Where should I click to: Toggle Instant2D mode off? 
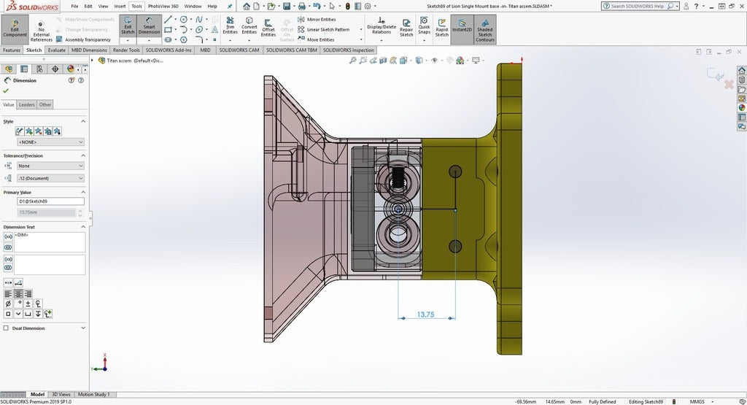tap(462, 28)
